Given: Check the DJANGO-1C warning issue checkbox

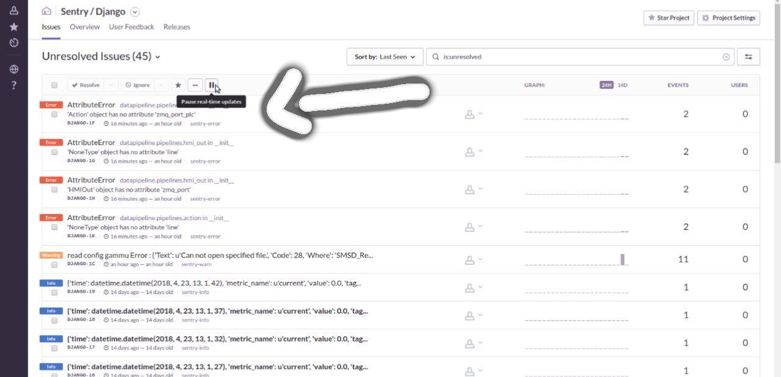Looking at the screenshot, I should (x=54, y=265).
